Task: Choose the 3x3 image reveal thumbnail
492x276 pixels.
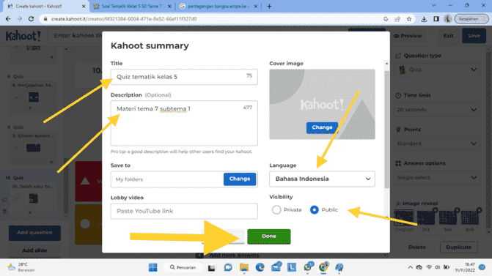Action: pyautogui.click(x=426, y=217)
